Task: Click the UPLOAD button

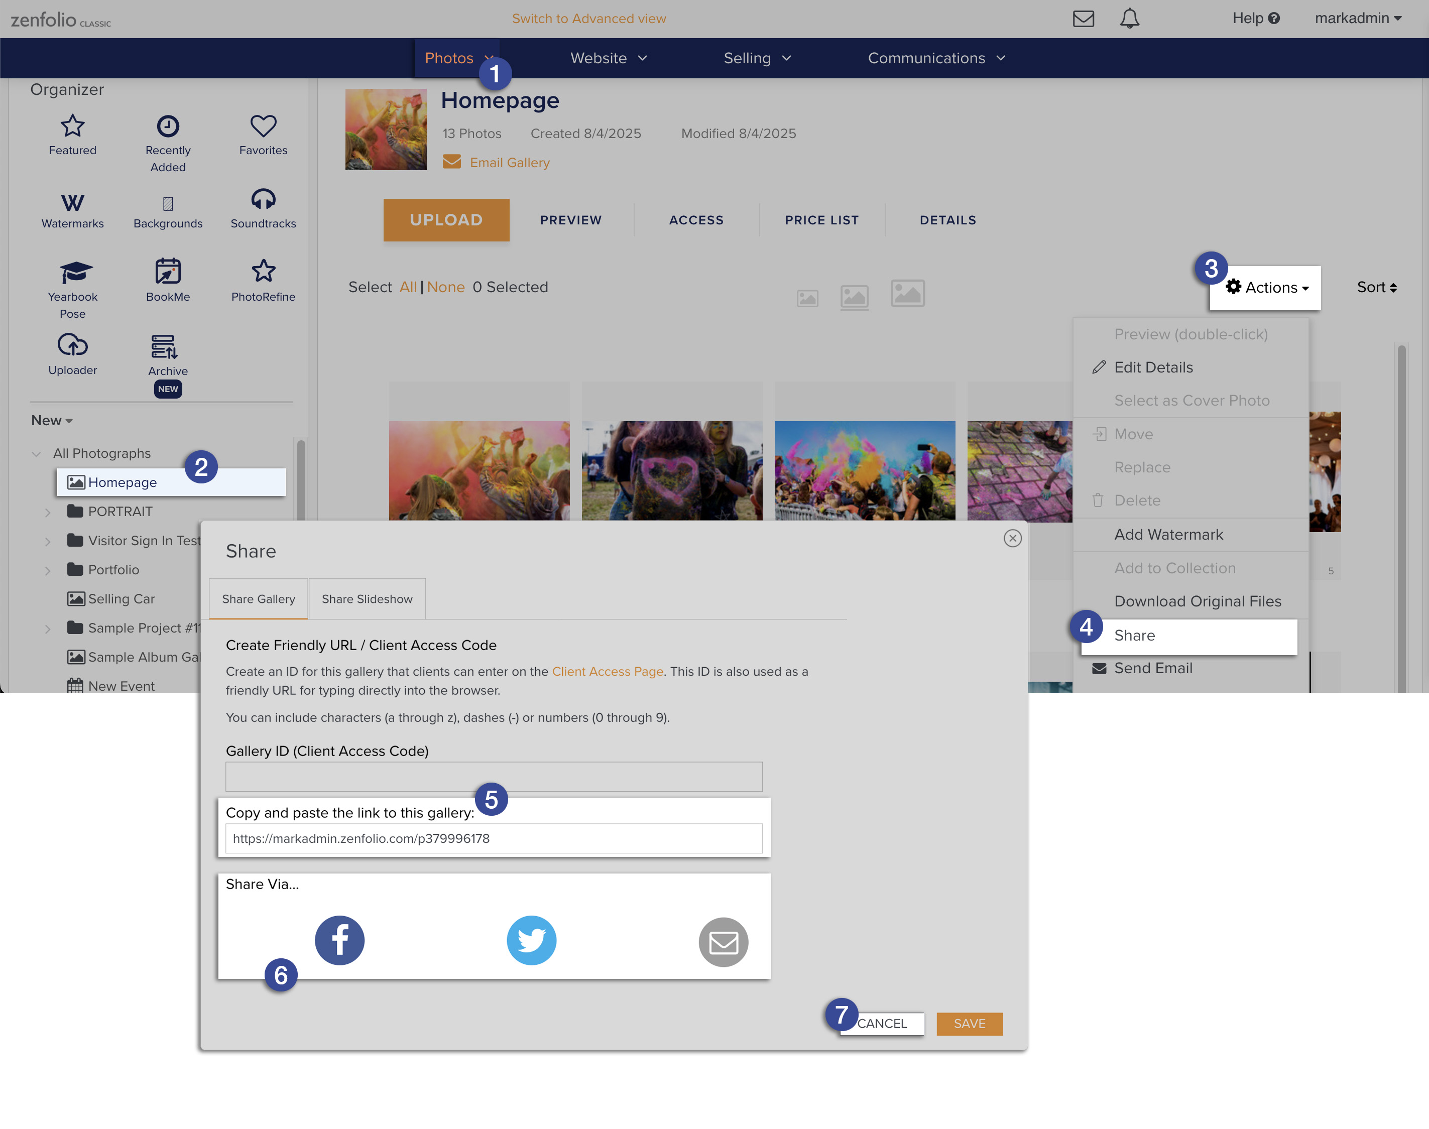Action: [x=446, y=220]
